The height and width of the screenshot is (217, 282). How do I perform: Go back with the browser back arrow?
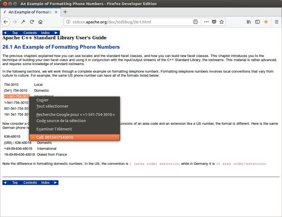[x=6, y=22]
